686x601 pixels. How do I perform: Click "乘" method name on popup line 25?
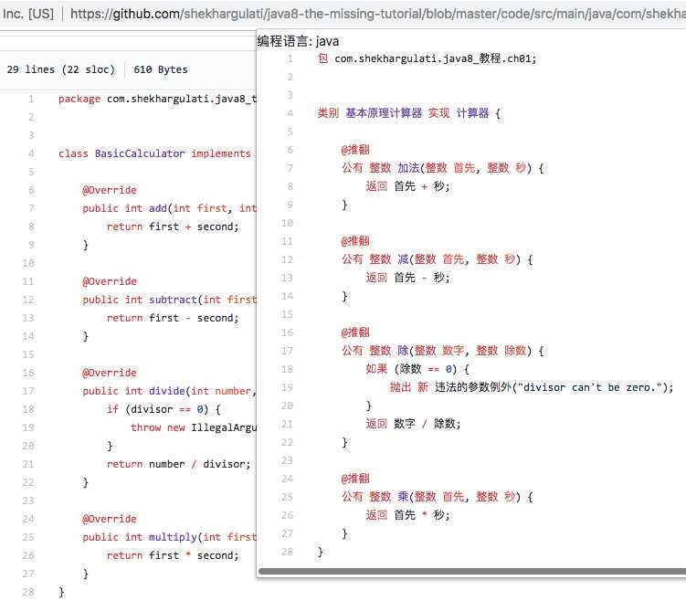pos(403,497)
